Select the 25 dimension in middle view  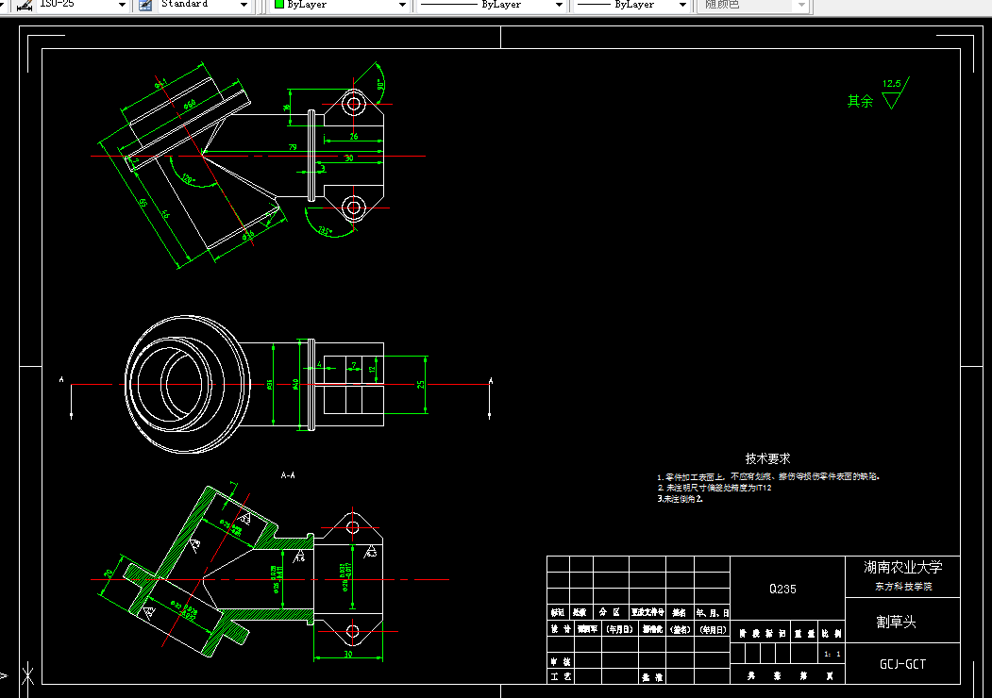tap(421, 385)
